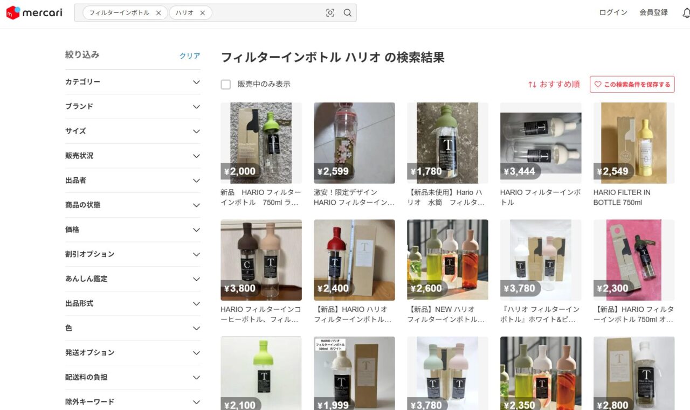Expand the サイズ filter

[x=133, y=131]
